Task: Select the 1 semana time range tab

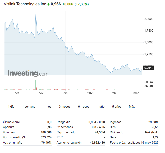Action: (x=29, y=107)
